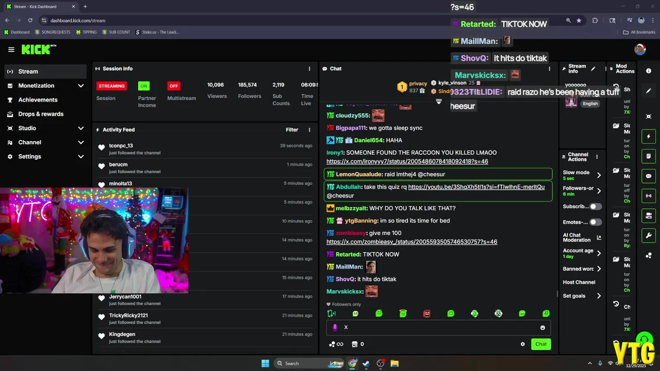Viewport: 660px width, 371px height.
Task: Toggle Emotes-only chat switch
Action: tap(596, 222)
